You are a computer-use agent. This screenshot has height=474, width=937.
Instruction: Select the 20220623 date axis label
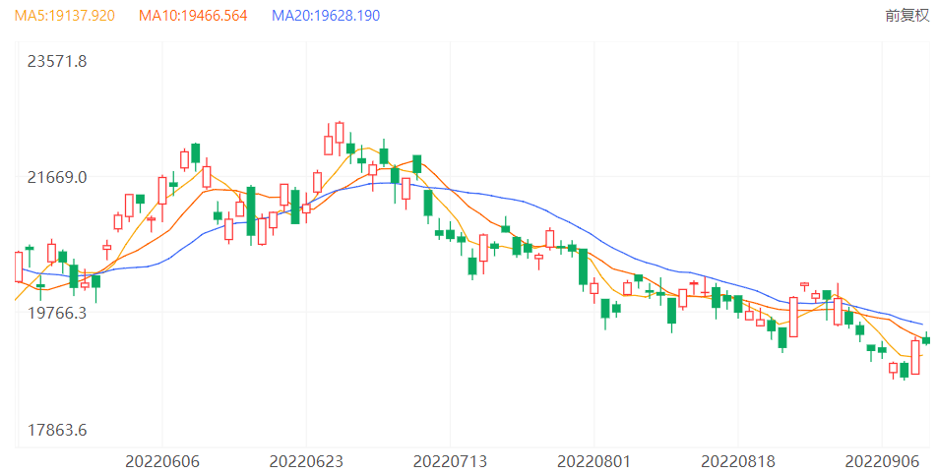306,461
